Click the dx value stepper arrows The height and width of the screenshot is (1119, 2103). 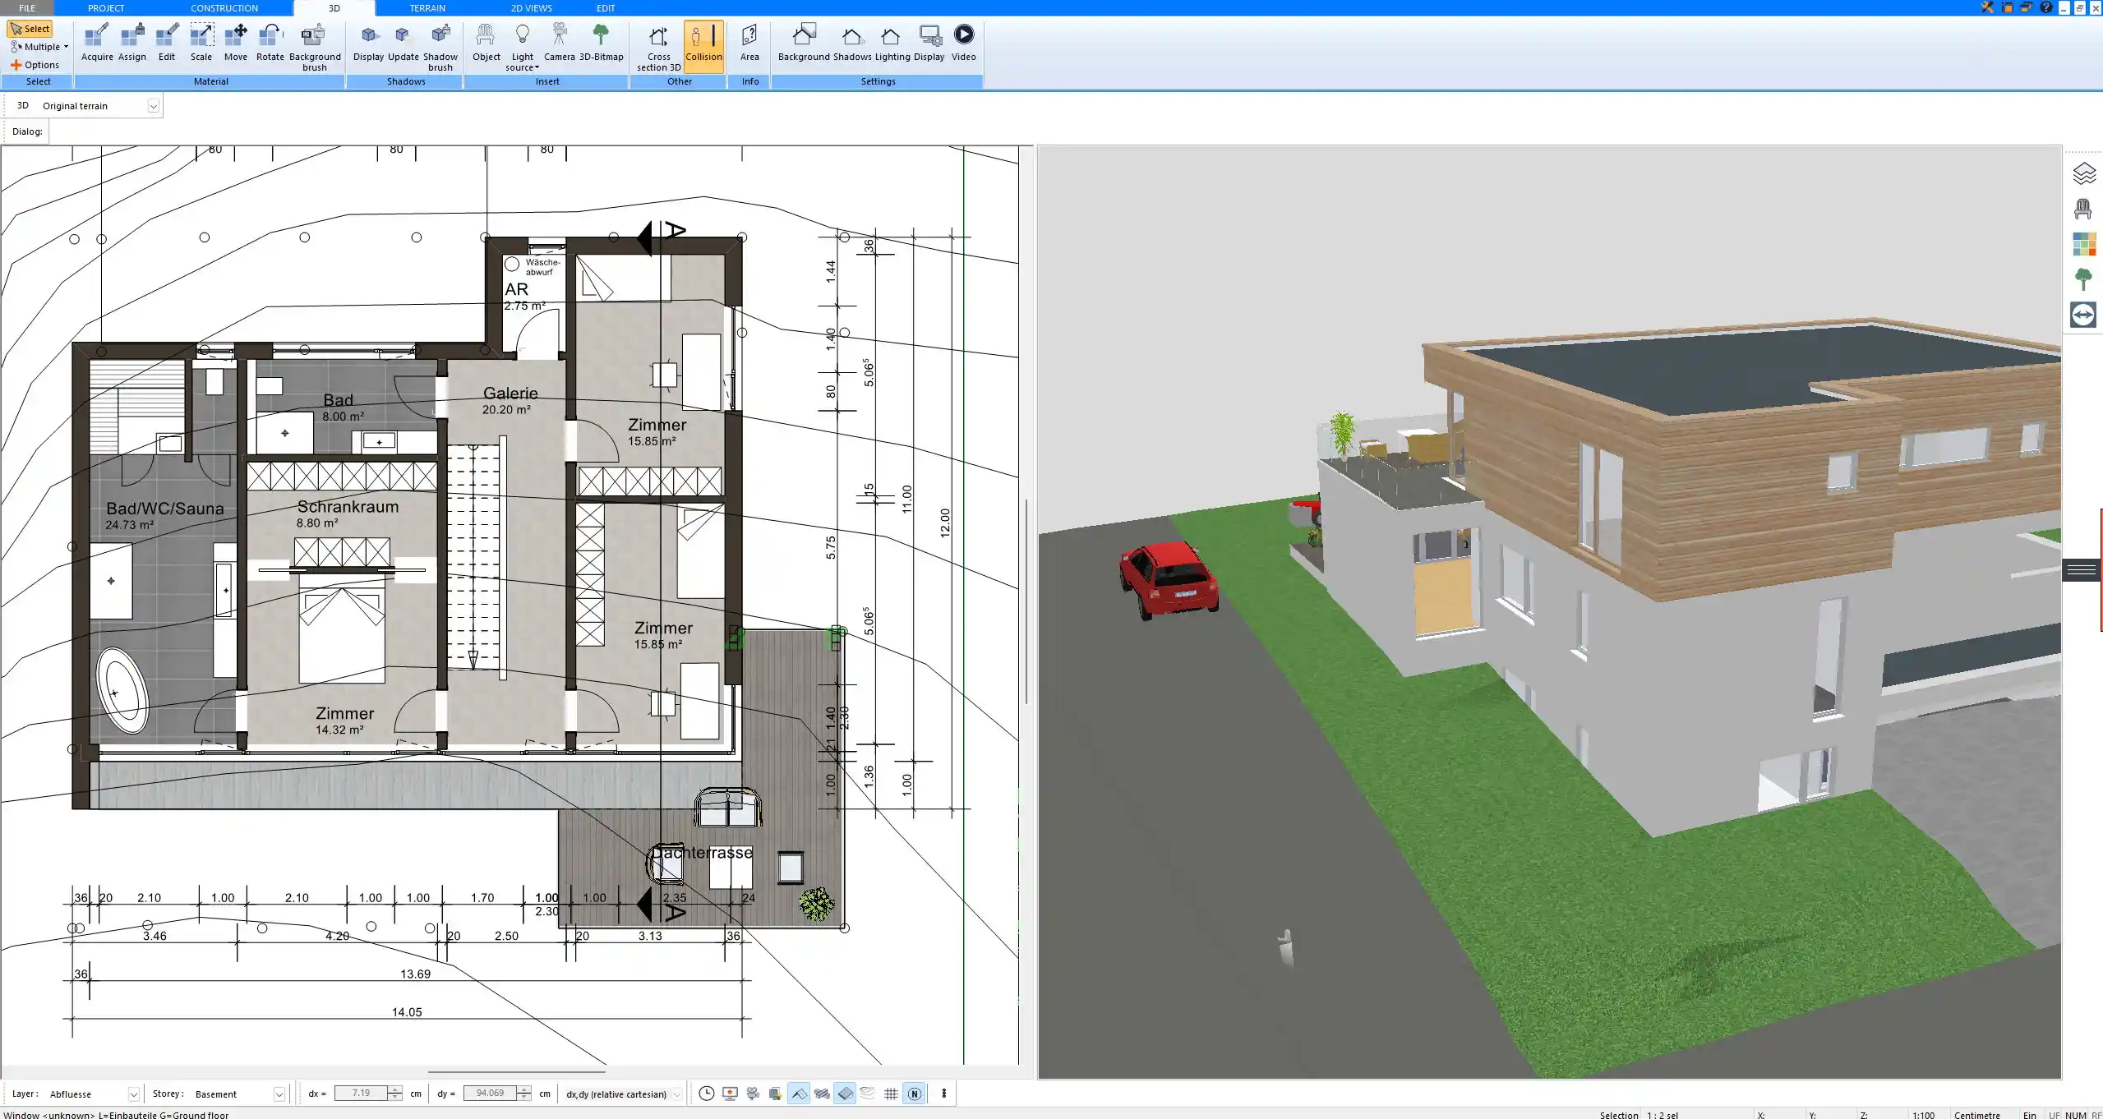click(395, 1094)
